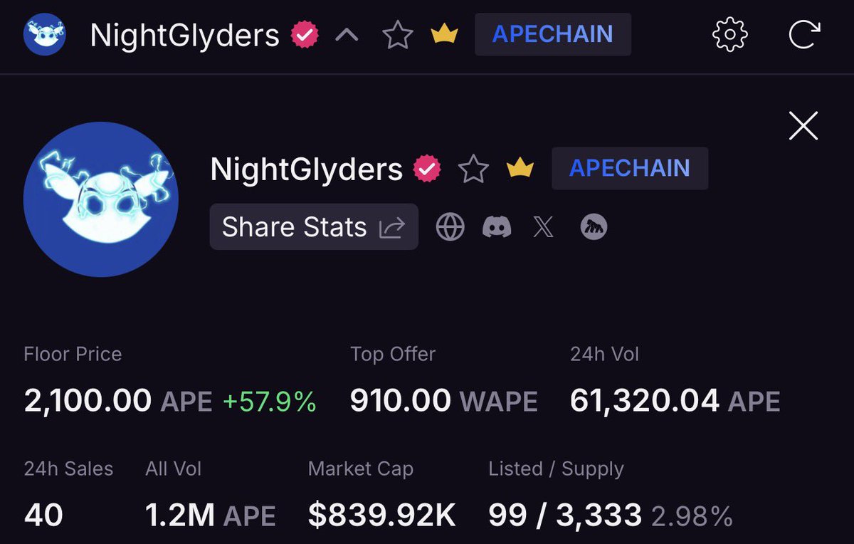Click the ape marketplace icon
This screenshot has height=544, width=854.
(594, 227)
